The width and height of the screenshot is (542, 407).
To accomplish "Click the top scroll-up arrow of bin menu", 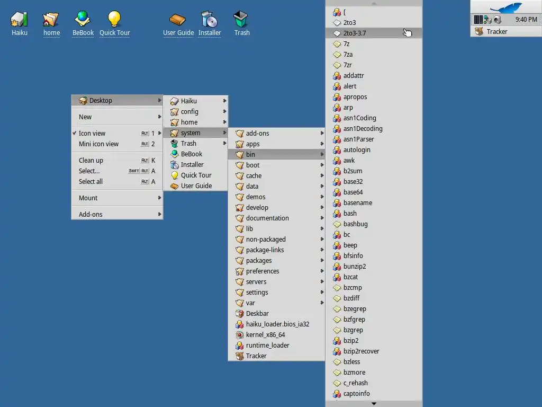I will 374,3.
